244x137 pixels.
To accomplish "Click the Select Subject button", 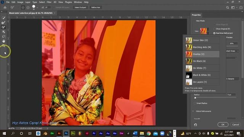I will tap(80, 8).
